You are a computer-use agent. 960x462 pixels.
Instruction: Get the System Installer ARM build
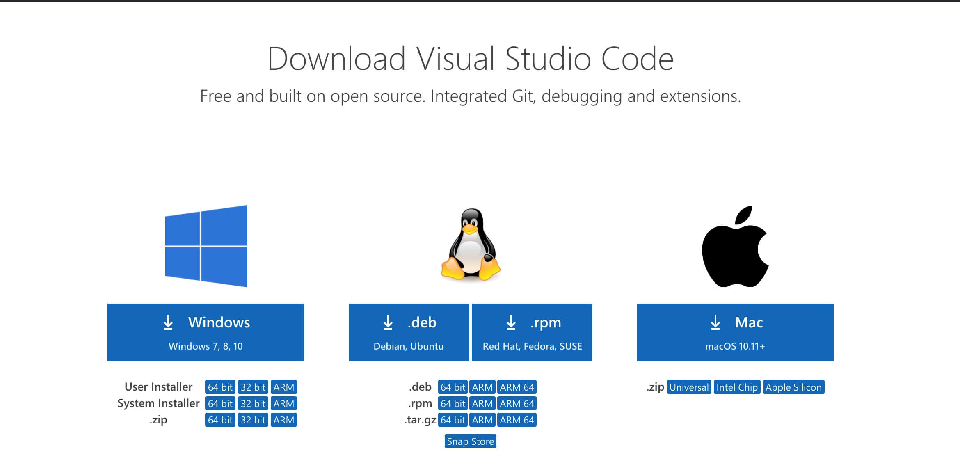pyautogui.click(x=284, y=403)
